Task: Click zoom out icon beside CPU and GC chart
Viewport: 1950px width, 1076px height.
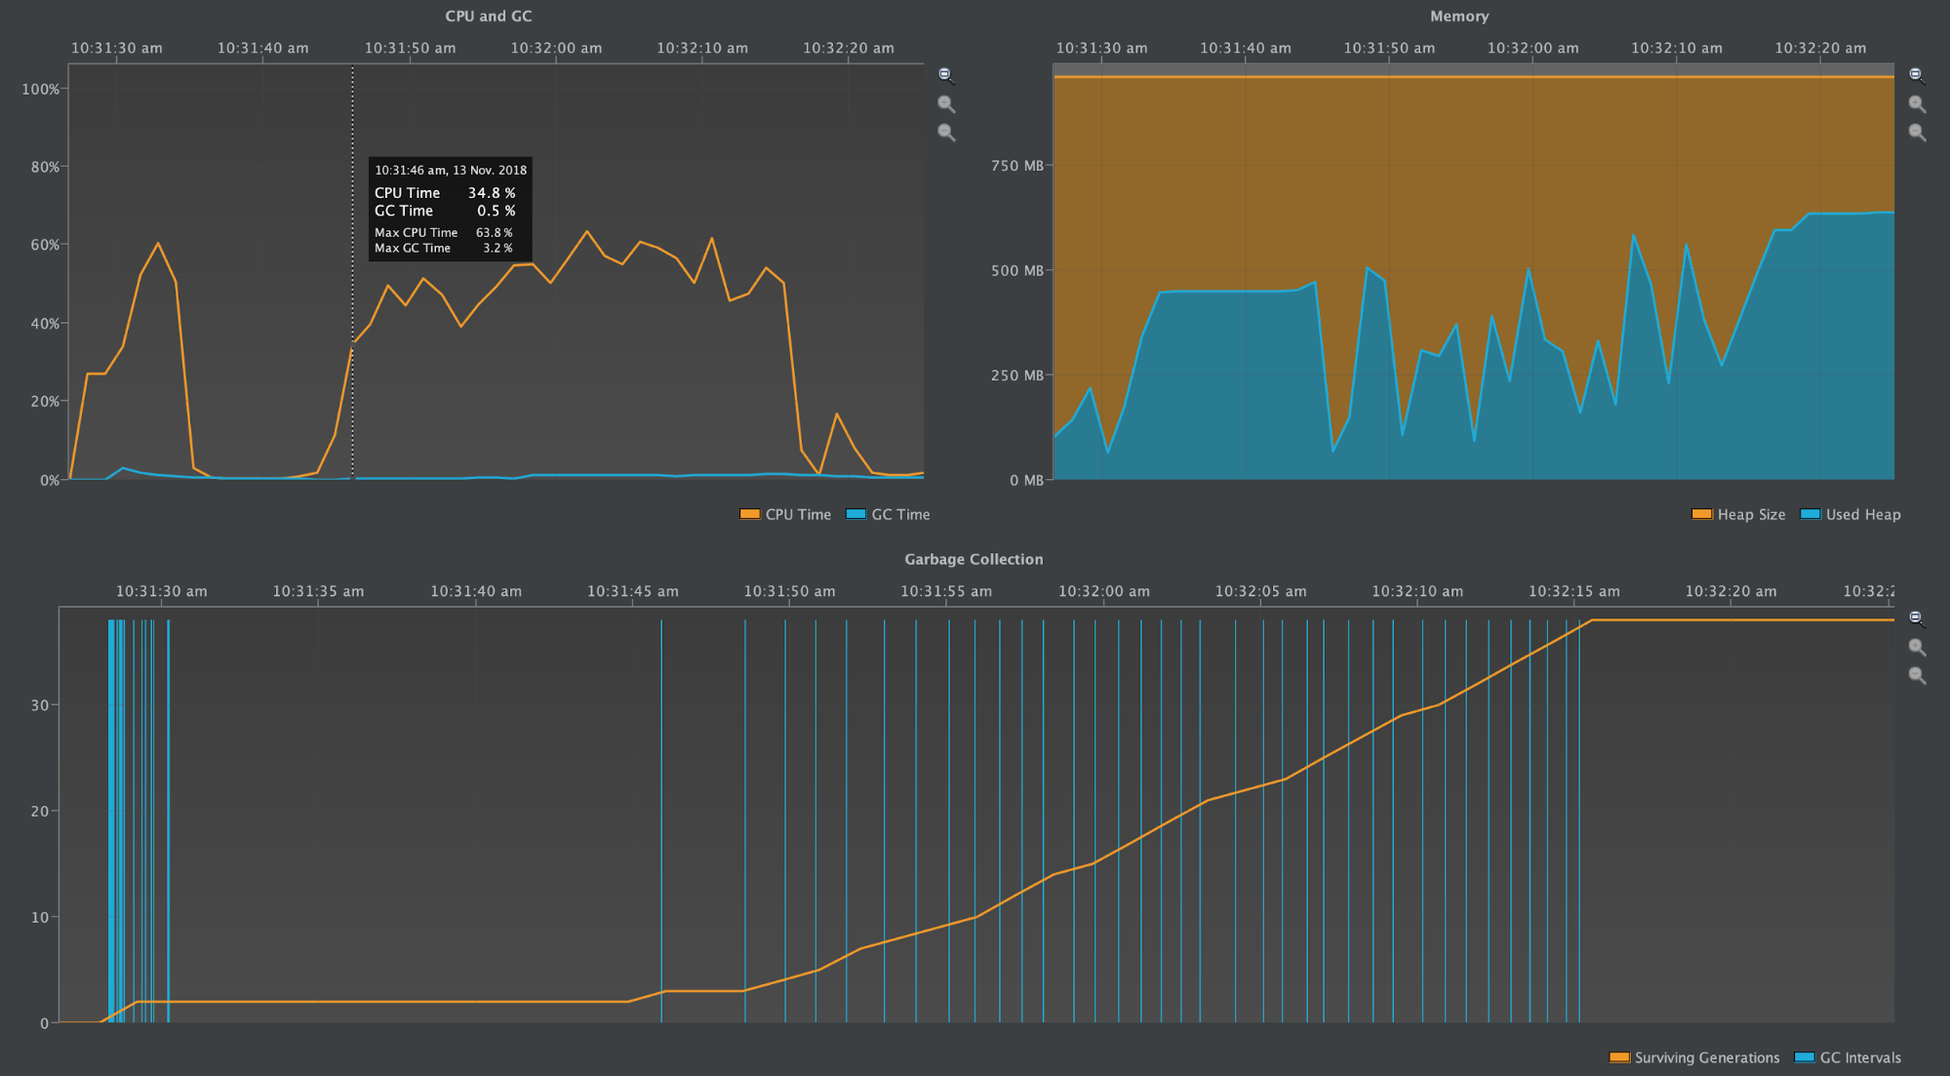Action: 945,132
